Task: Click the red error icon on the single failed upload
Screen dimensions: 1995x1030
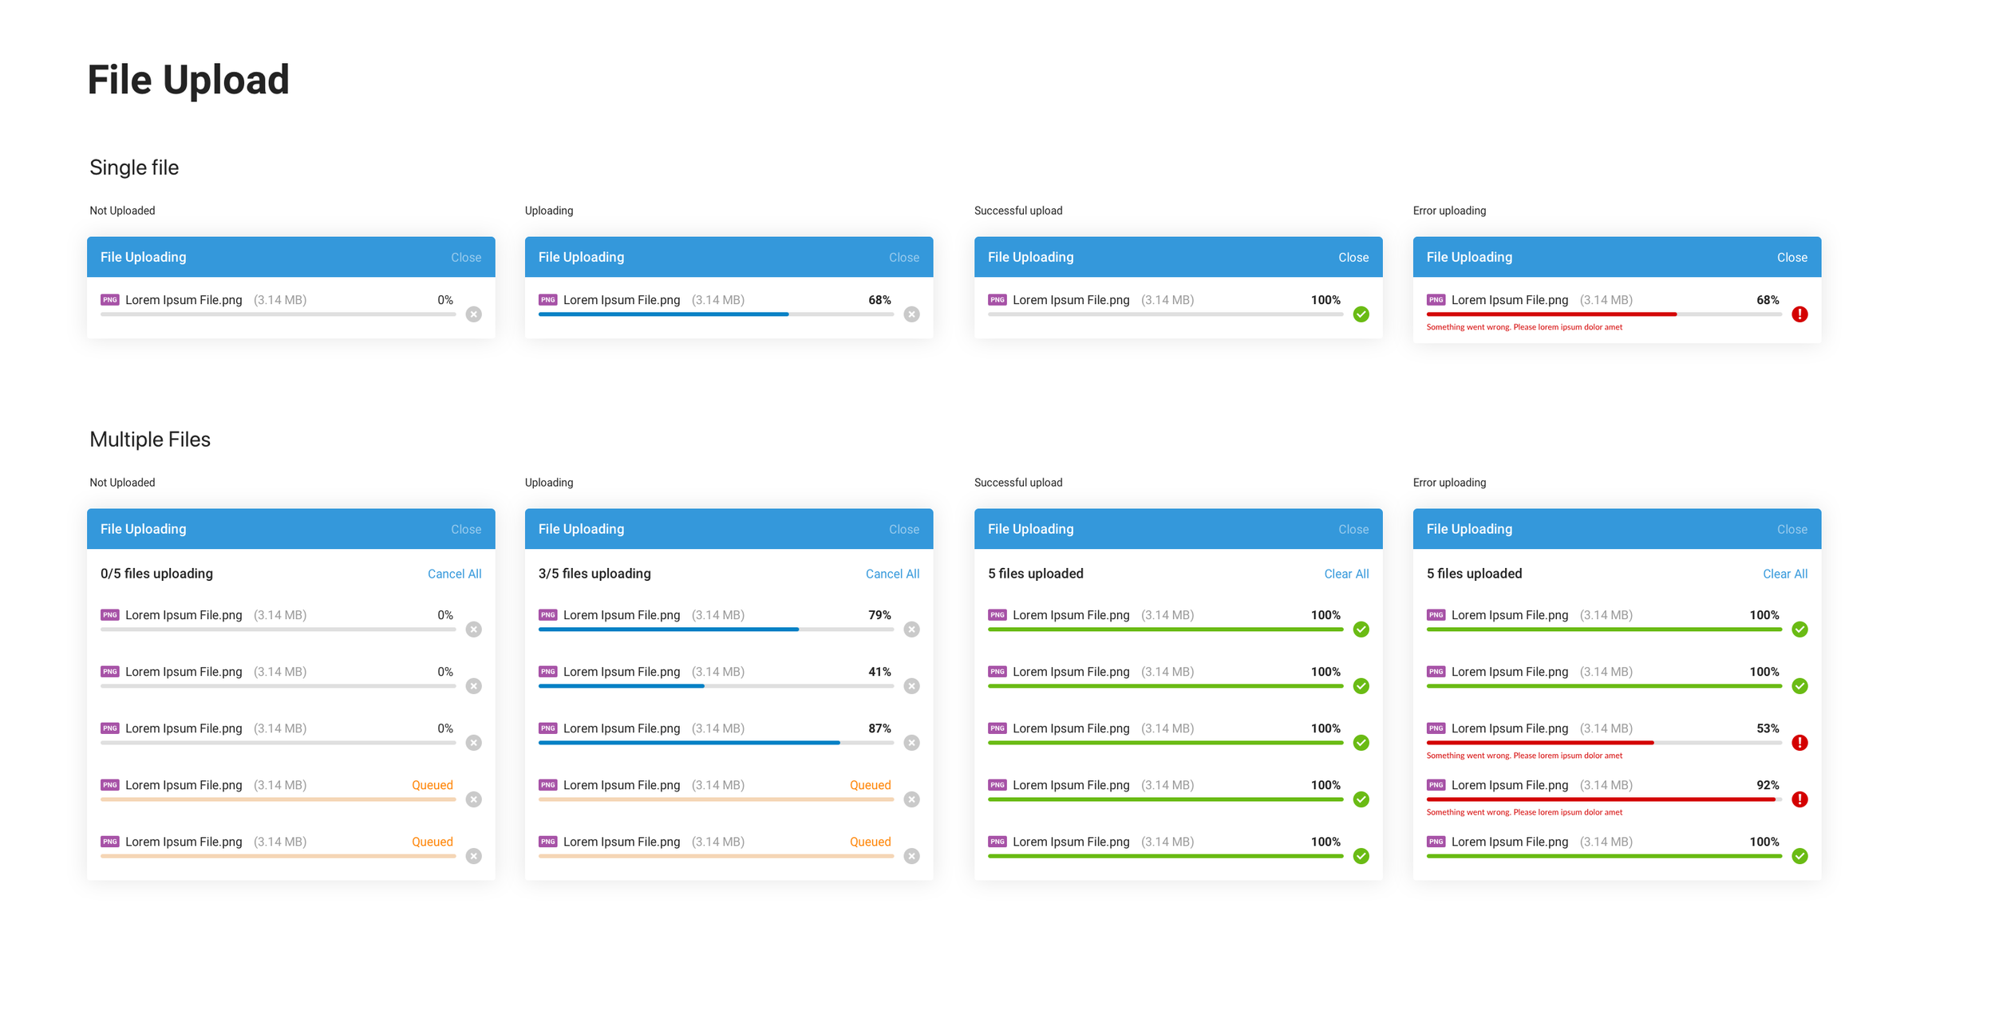Action: (1800, 314)
